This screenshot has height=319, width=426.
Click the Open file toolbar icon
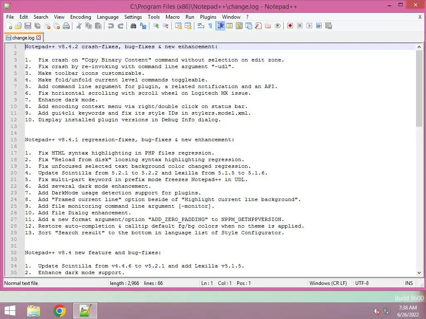tap(18, 26)
